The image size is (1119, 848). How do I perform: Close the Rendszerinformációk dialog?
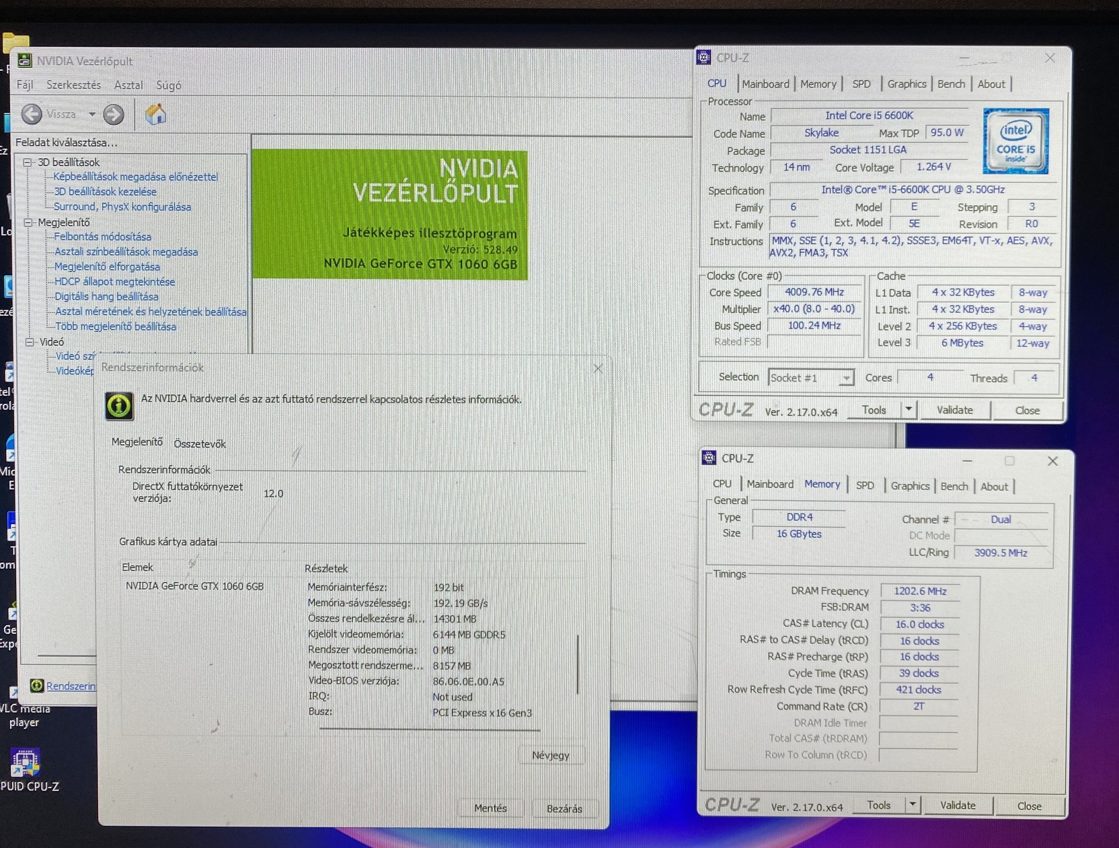(x=598, y=368)
